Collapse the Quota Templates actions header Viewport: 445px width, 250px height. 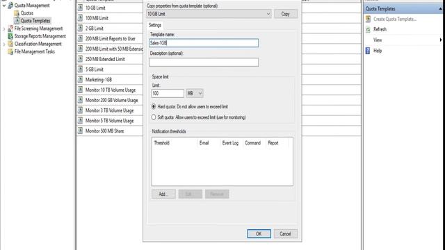[440, 9]
